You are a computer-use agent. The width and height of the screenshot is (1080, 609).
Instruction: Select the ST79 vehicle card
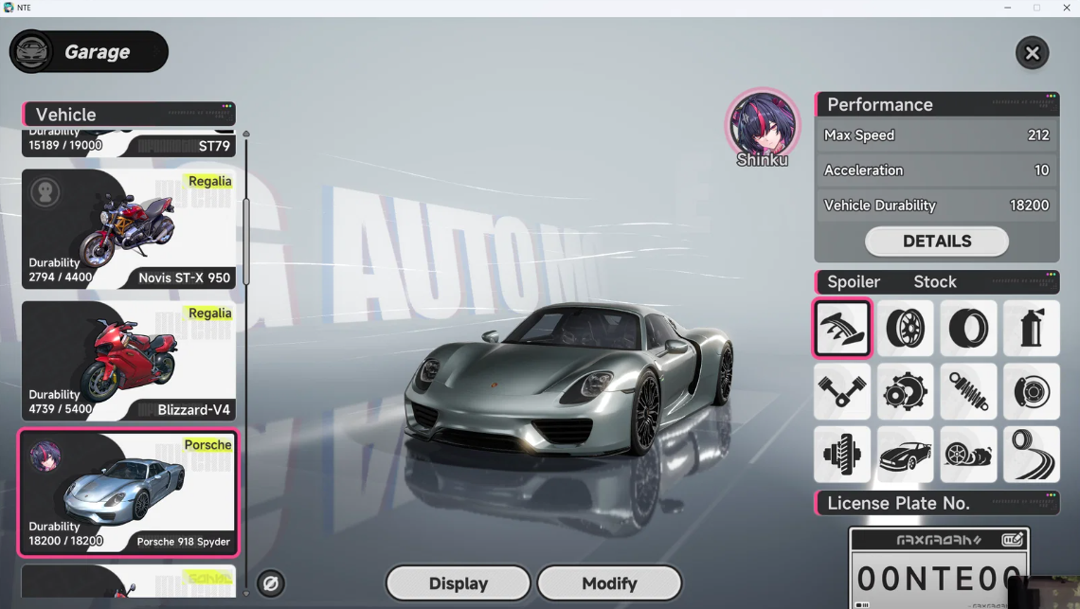tap(129, 143)
